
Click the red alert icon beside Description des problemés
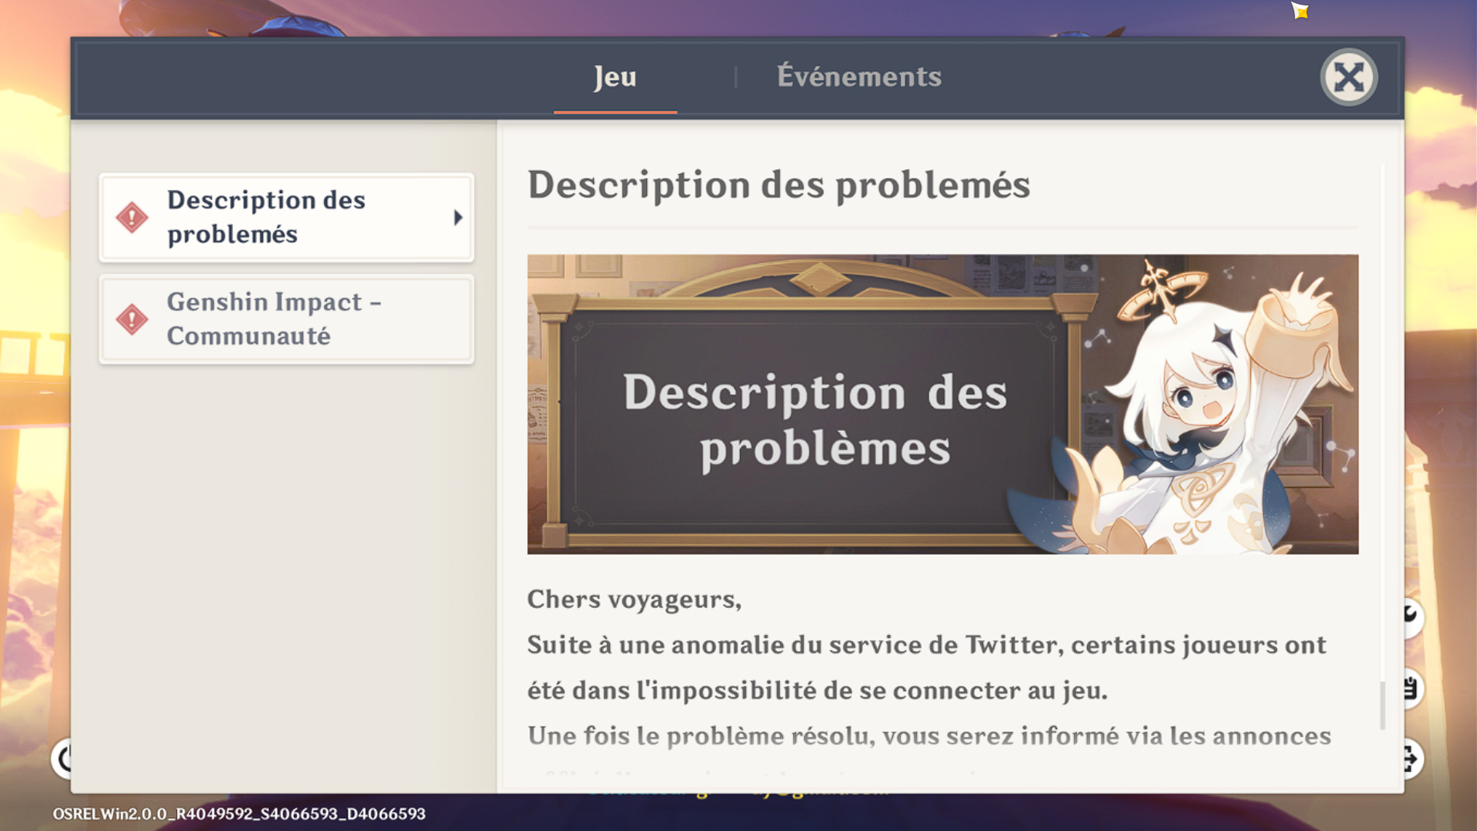coord(132,217)
